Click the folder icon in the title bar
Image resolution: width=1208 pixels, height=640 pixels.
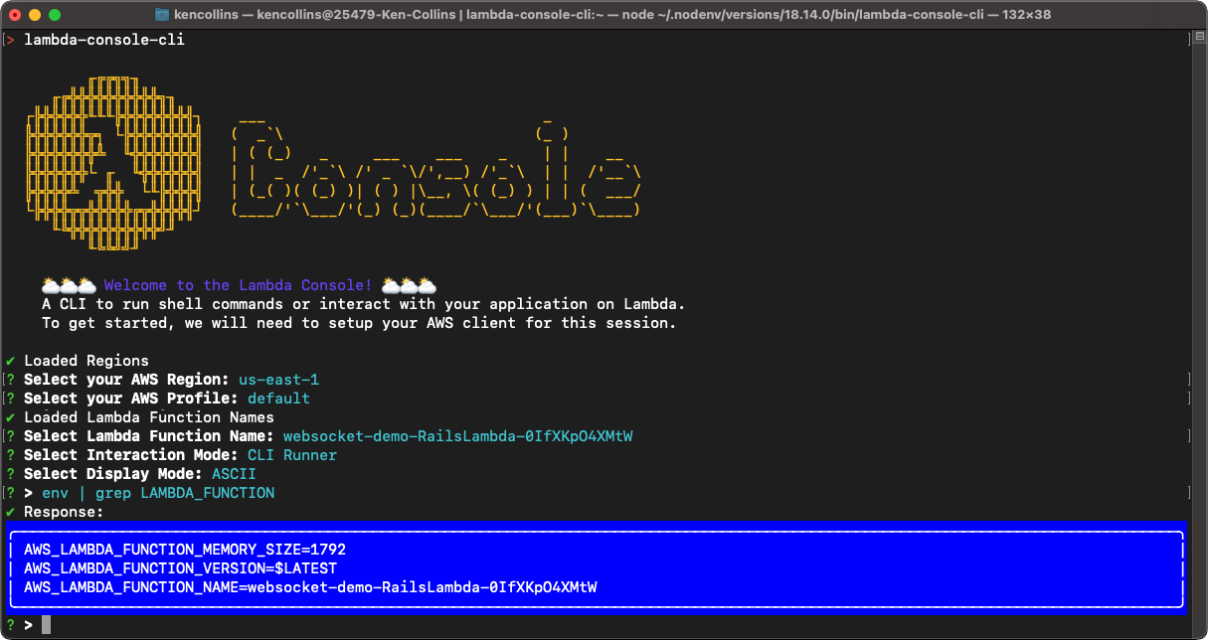click(x=163, y=15)
